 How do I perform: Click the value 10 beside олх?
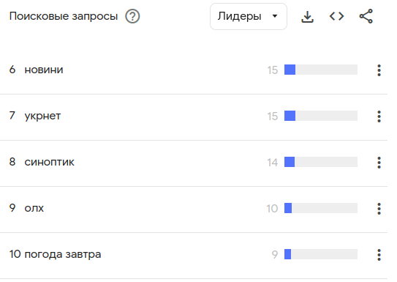point(272,209)
